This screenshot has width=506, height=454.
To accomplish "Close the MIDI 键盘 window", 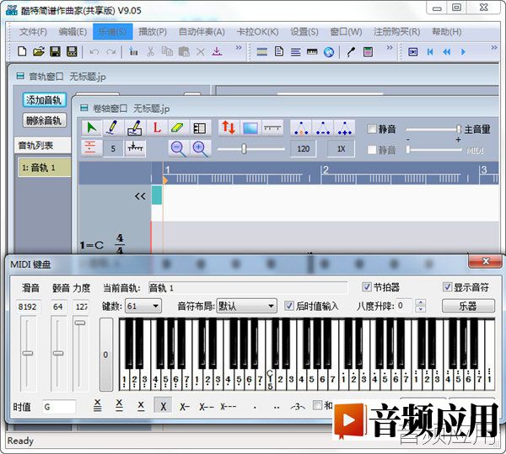I will coord(486,261).
